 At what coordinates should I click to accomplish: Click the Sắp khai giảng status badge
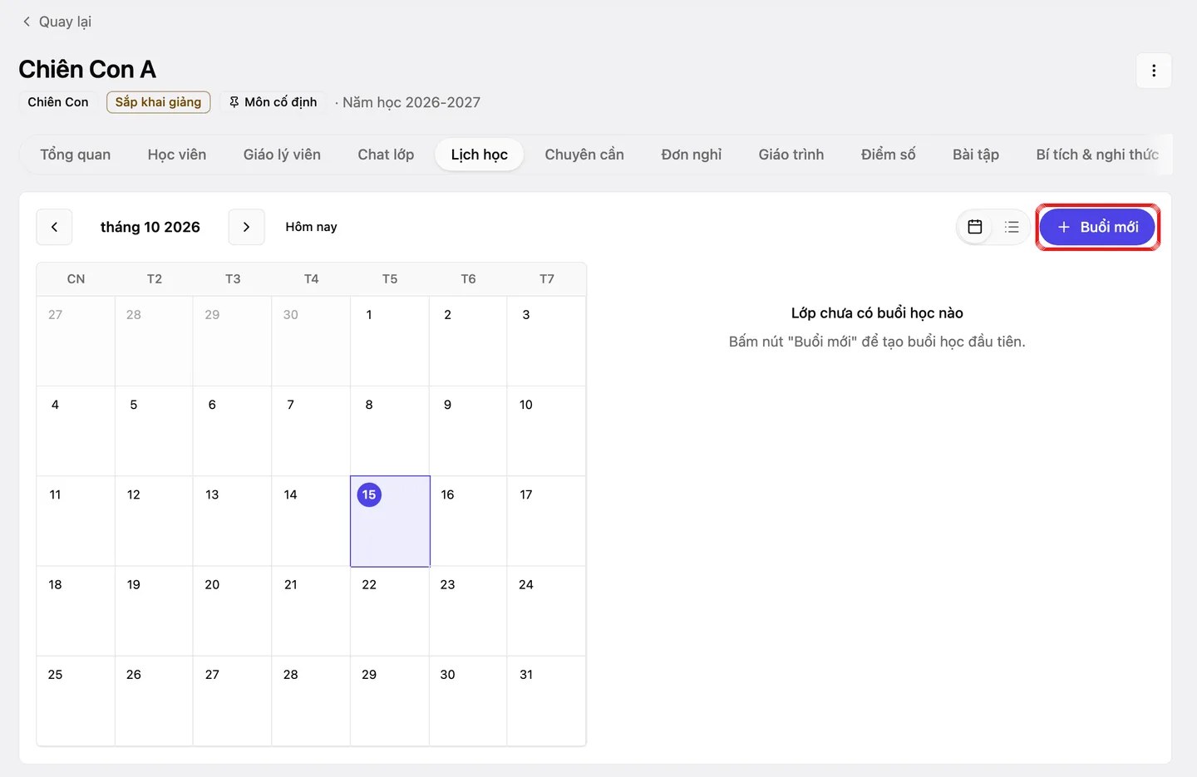(158, 102)
